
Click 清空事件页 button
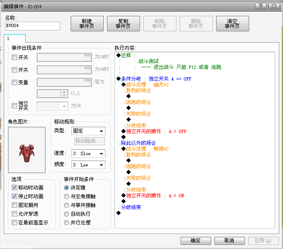232,24
